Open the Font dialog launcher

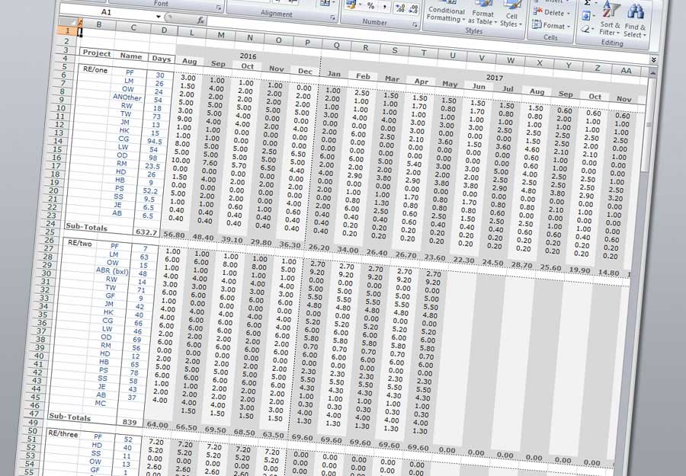(218, 8)
